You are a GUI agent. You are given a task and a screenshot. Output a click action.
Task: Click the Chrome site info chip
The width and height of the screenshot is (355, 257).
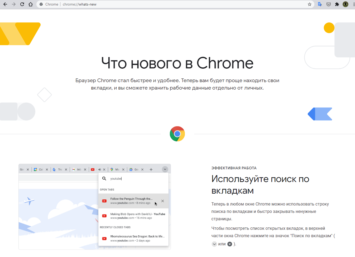coord(49,4)
